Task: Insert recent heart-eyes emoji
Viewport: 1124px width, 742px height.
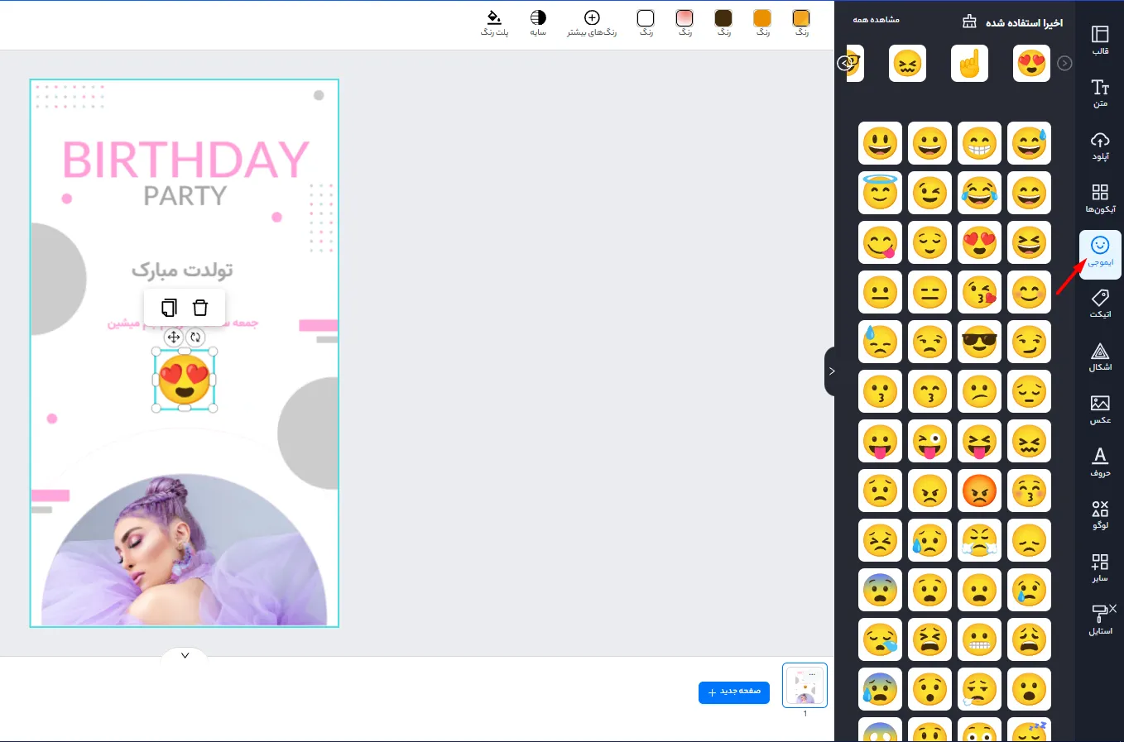Action: pyautogui.click(x=1031, y=63)
